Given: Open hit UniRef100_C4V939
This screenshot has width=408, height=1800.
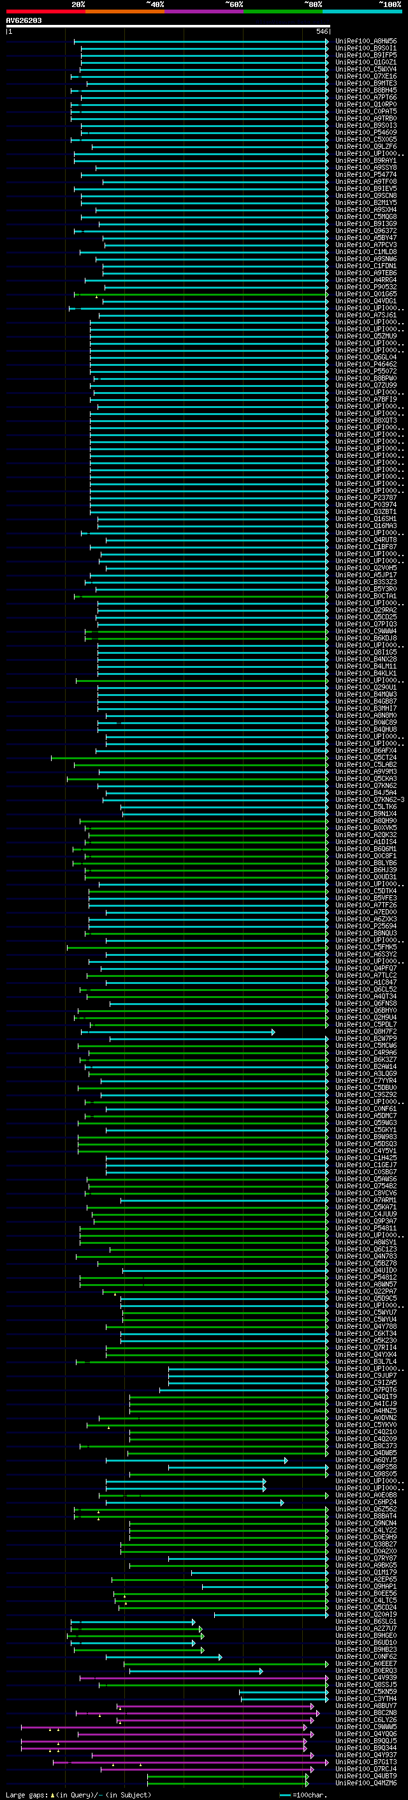Looking at the screenshot, I should pos(366,1677).
